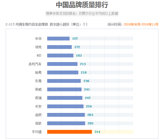
Task: Click the value 241
Action: point(87,89)
